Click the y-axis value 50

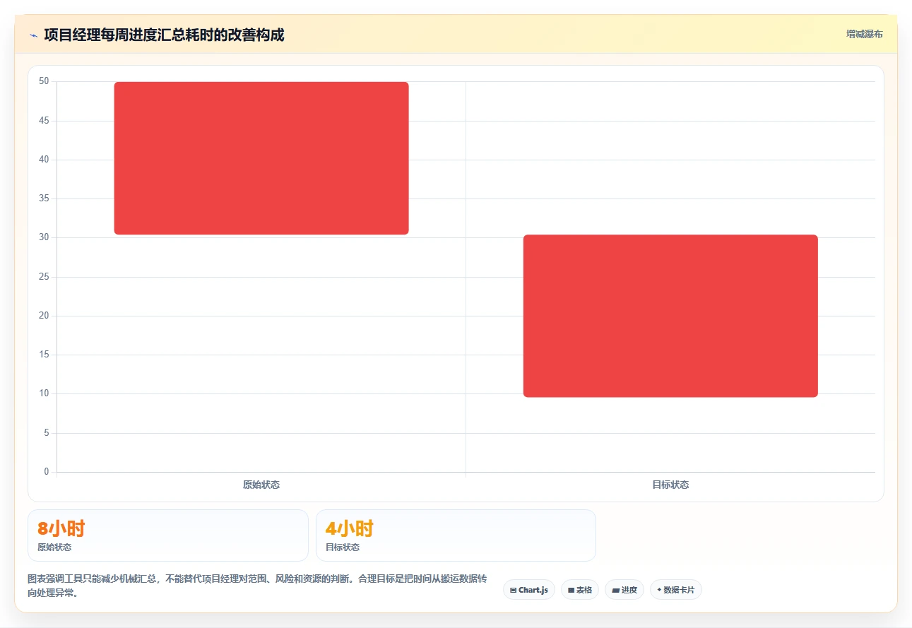pyautogui.click(x=44, y=81)
